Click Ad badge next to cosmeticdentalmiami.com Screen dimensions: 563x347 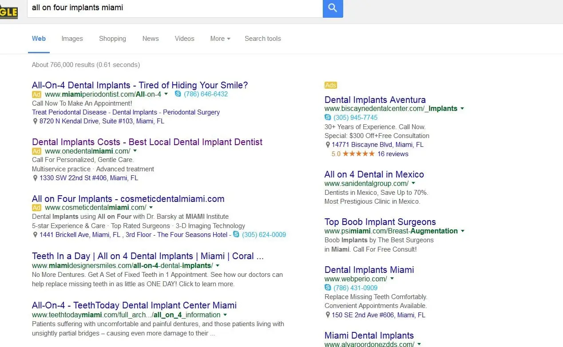tap(36, 208)
